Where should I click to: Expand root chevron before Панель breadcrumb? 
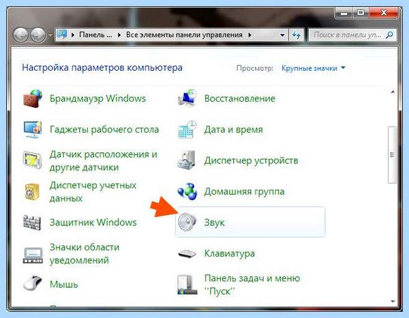coord(73,35)
